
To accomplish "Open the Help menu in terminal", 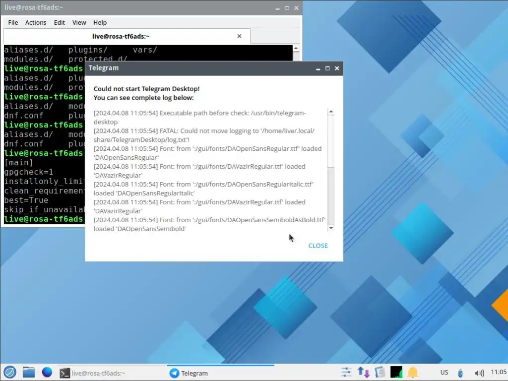I will 100,23.
